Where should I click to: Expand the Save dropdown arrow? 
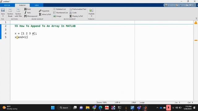coord(3,16)
